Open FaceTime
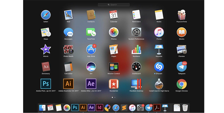 click(x=91, y=32)
